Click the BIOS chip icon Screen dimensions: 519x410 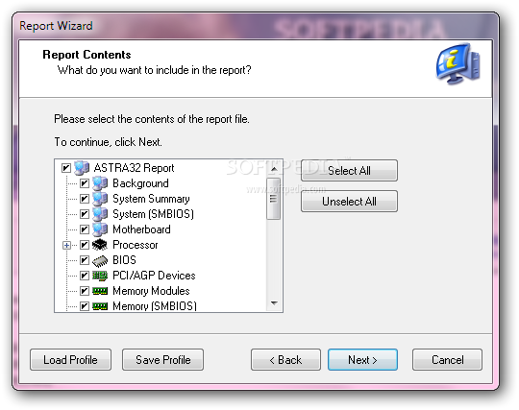(100, 260)
